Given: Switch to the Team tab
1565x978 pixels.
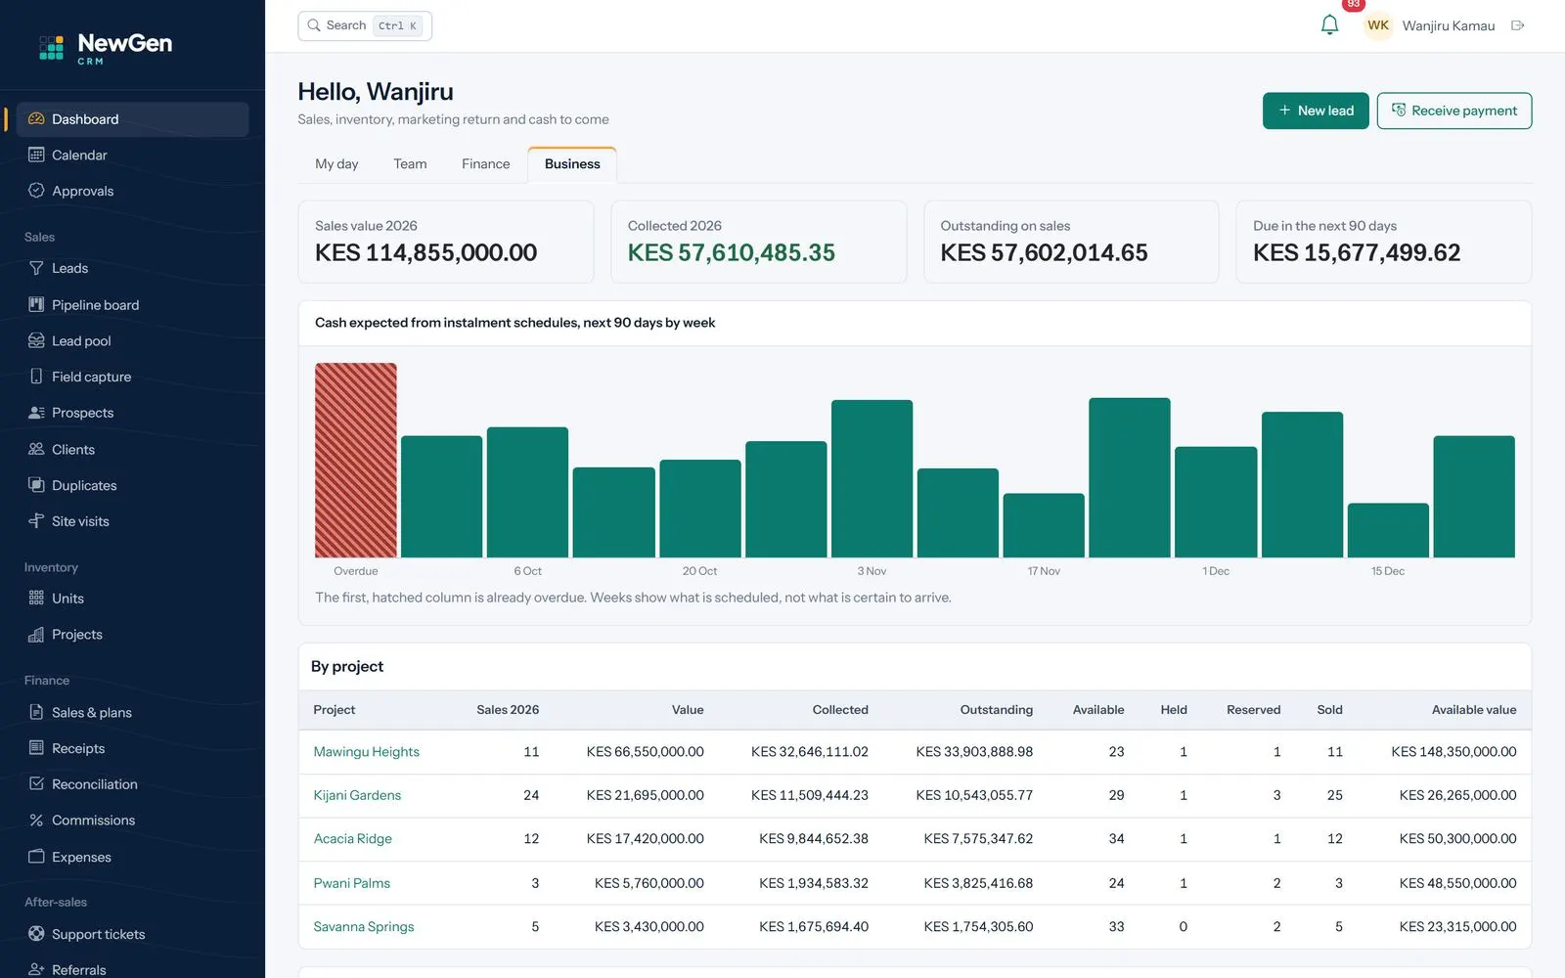Looking at the screenshot, I should [x=410, y=164].
